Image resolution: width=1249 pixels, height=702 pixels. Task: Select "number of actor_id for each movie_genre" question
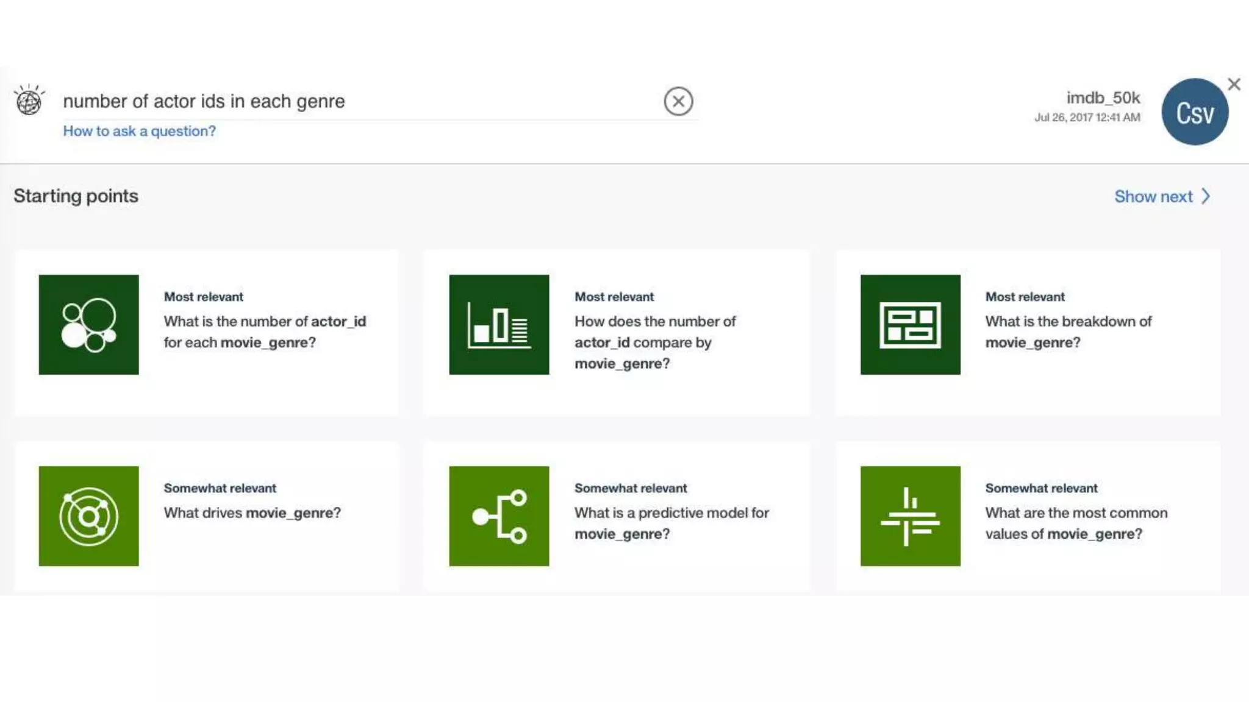click(265, 331)
